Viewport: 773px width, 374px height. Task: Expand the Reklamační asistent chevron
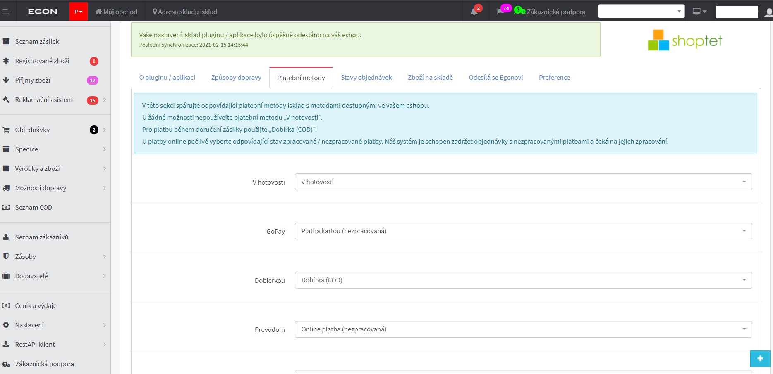(x=104, y=99)
